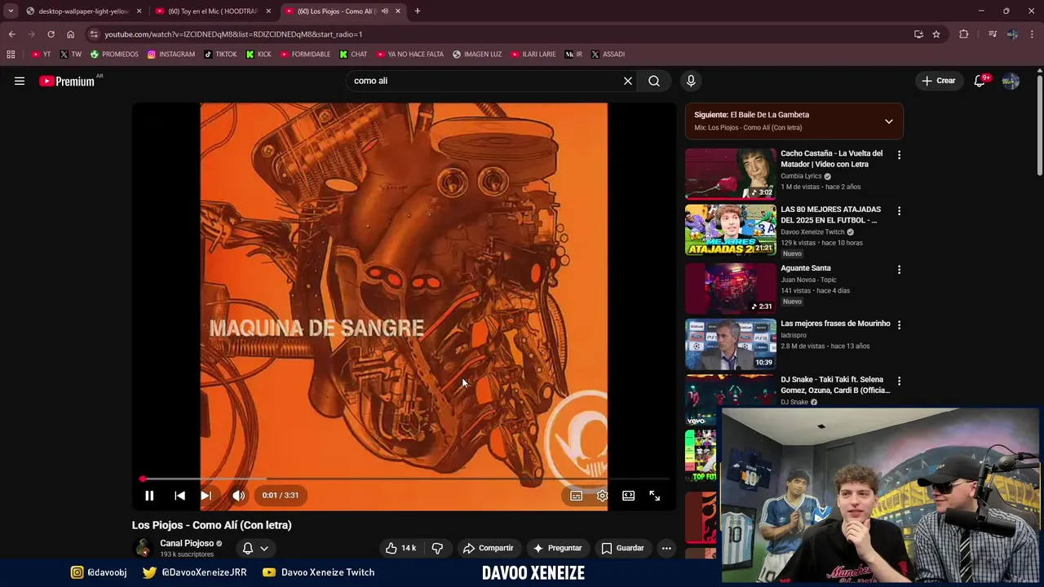
Task: Open channel notification preferences dropdown
Action: [255, 548]
